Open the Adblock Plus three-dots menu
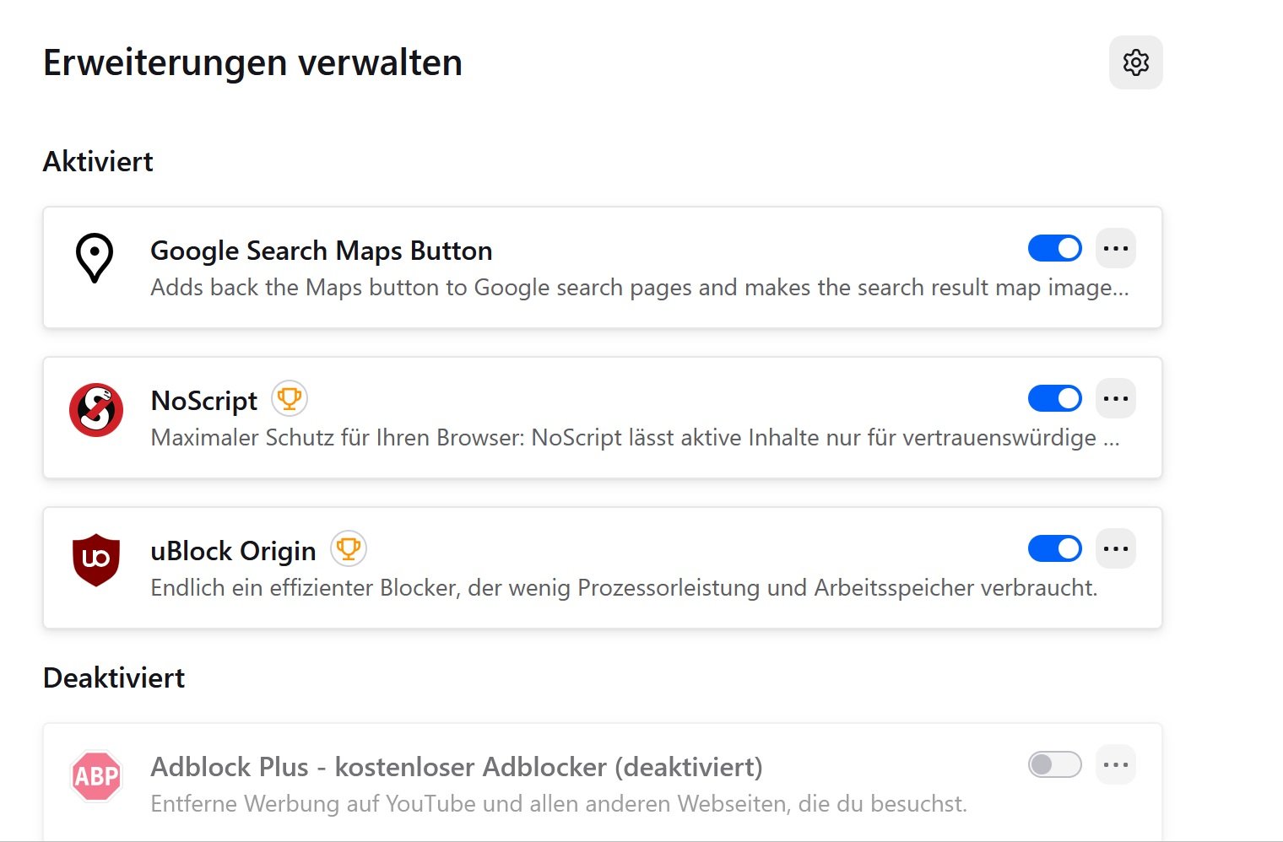The width and height of the screenshot is (1283, 842). [1115, 764]
